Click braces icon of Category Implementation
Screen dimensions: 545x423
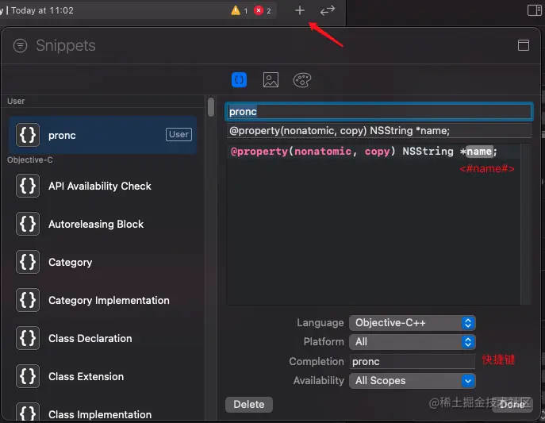(28, 300)
